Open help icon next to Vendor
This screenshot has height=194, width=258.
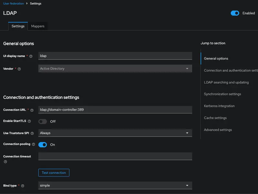coord(19,69)
